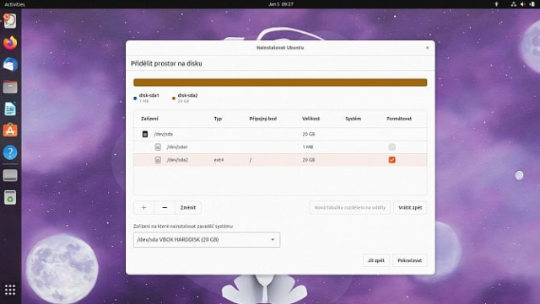Viewport: 540px width, 304px height.
Task: Open the Trash icon in the dock
Action: tap(10, 197)
